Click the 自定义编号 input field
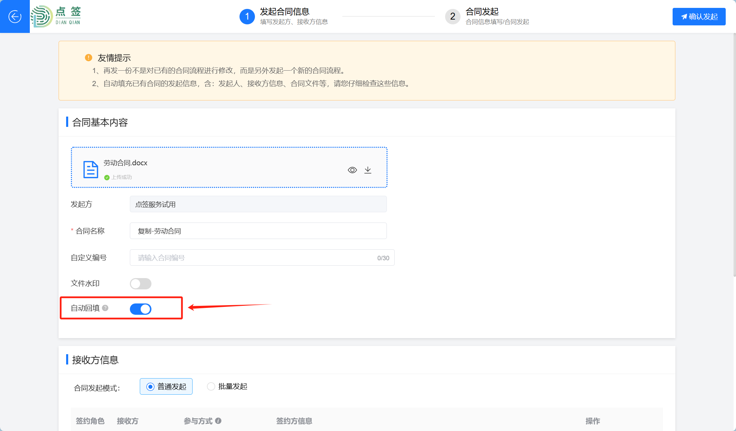The image size is (736, 431). [262, 258]
